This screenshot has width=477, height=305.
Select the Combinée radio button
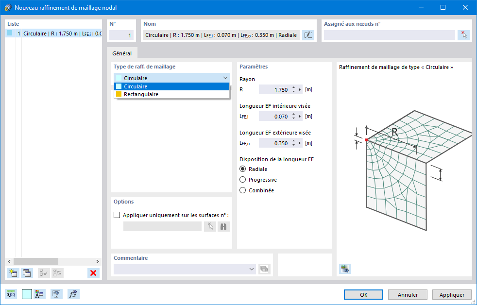click(242, 190)
